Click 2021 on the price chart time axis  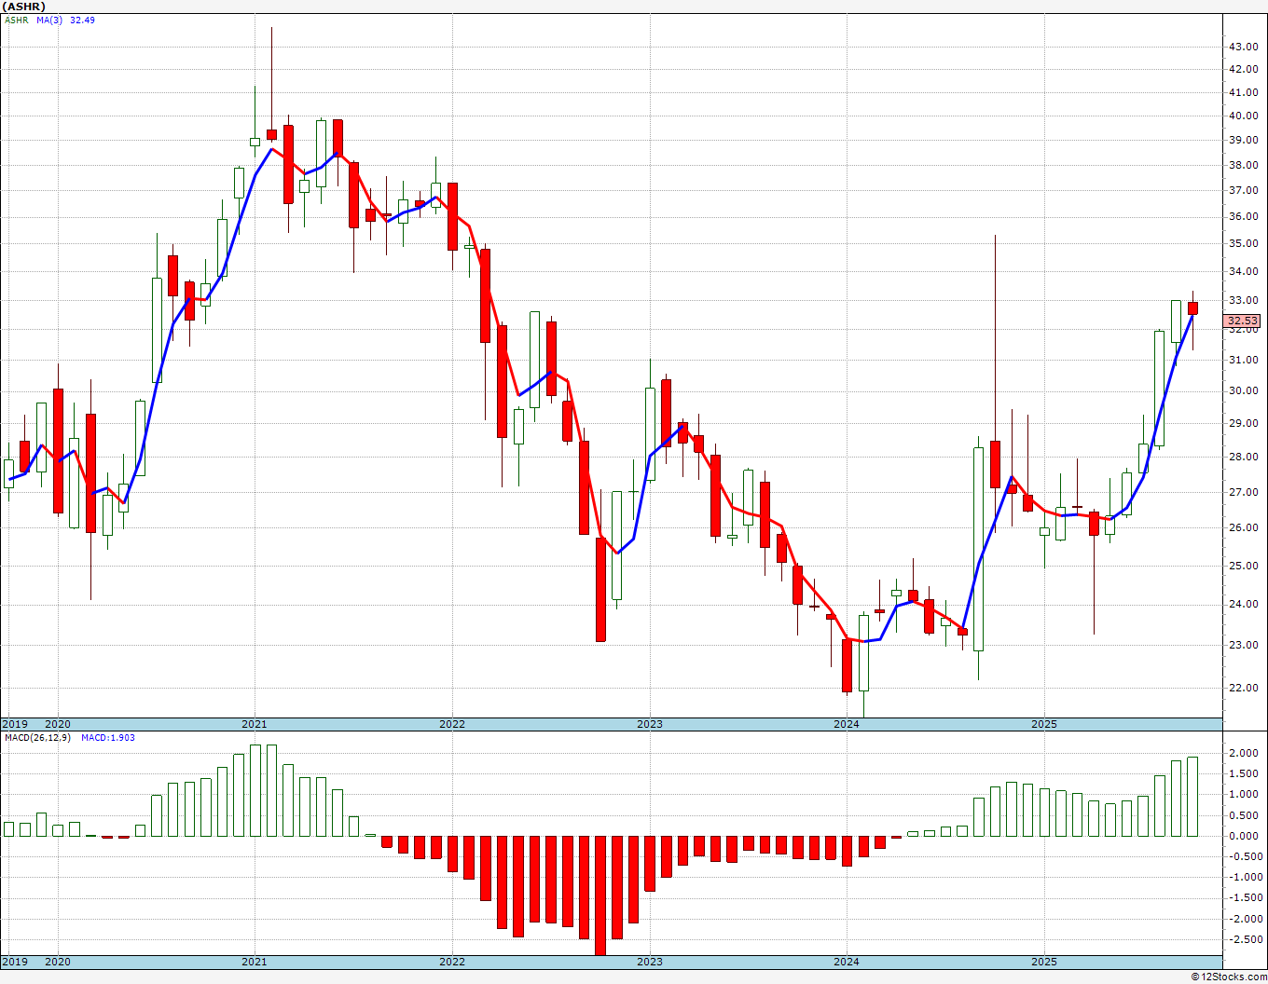point(255,724)
